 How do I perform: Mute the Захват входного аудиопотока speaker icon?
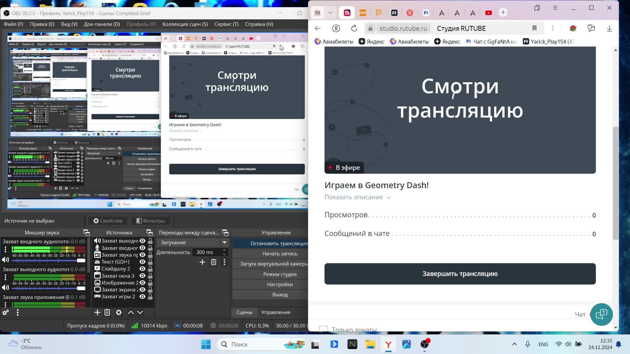point(5,260)
